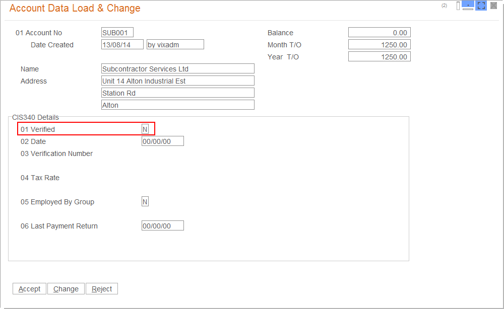Screen dimensions: 504x309
Task: Click the Station Rd address field
Action: point(178,93)
